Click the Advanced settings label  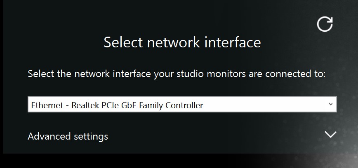click(68, 136)
